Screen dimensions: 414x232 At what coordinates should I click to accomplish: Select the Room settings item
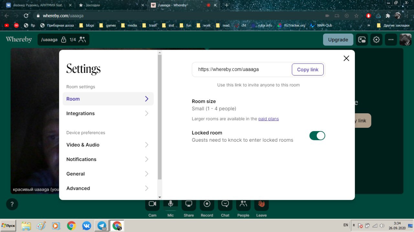pos(108,99)
